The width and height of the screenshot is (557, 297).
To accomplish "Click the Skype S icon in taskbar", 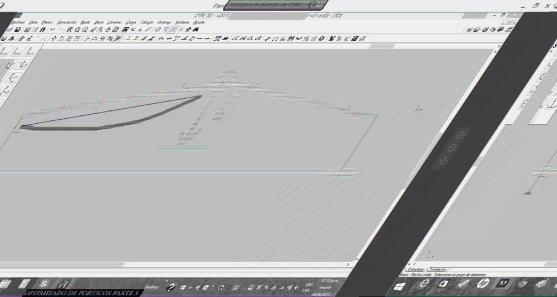I will 44,284.
